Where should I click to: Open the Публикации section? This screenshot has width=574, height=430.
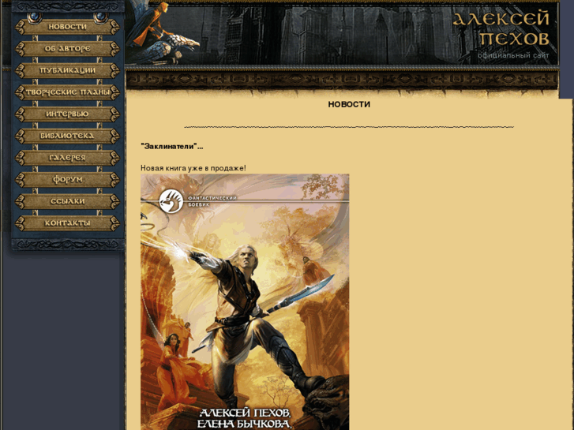[x=67, y=70]
